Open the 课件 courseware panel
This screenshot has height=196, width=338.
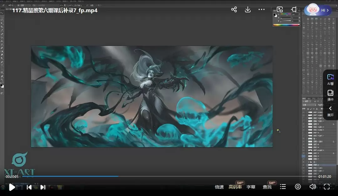[330, 95]
